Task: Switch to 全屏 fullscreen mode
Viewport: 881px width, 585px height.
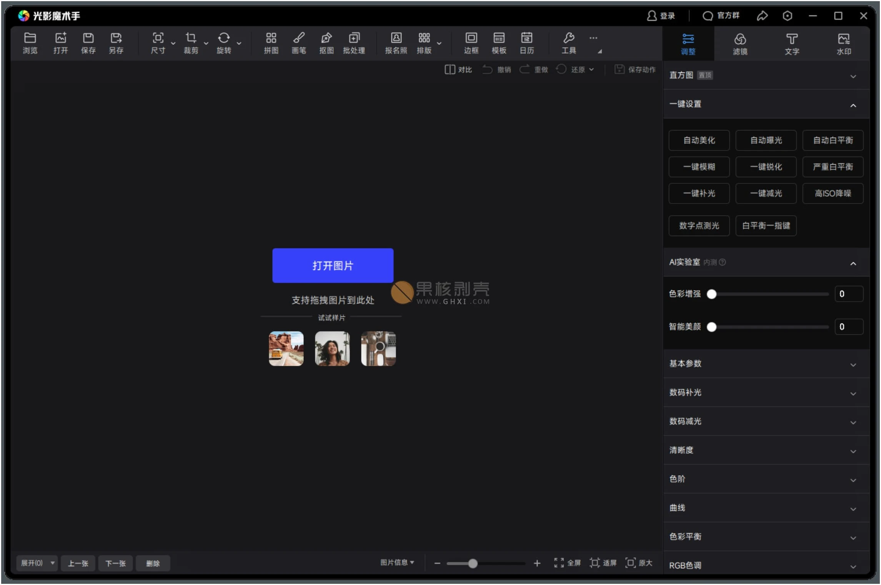Action: click(x=567, y=563)
